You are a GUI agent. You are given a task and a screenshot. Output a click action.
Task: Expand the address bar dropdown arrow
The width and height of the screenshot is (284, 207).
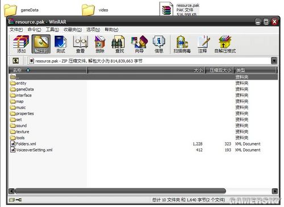coord(274,61)
